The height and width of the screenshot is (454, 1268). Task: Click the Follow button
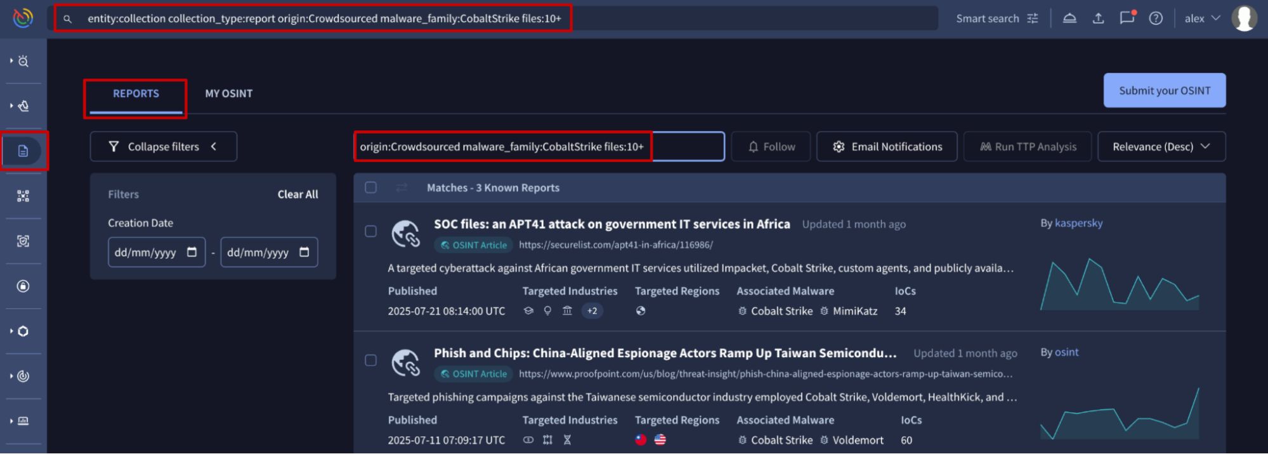pyautogui.click(x=771, y=147)
